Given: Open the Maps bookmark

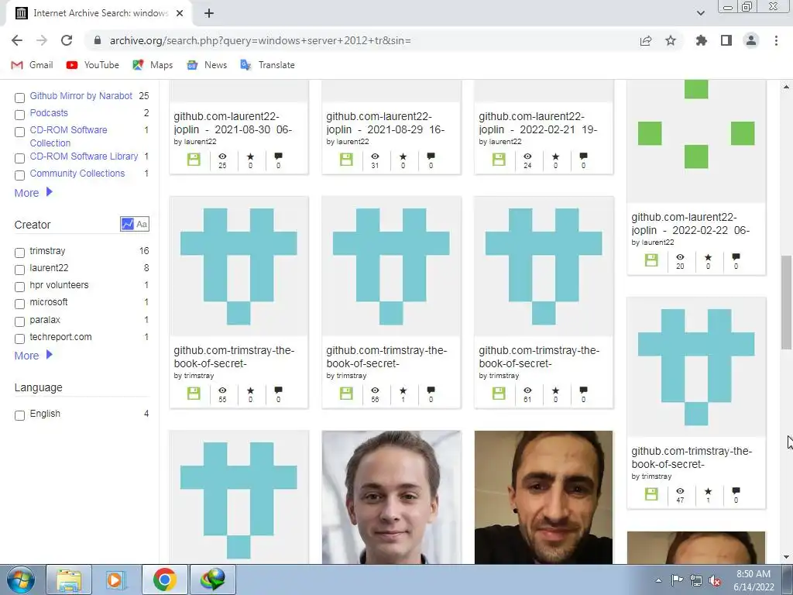Looking at the screenshot, I should click(153, 65).
